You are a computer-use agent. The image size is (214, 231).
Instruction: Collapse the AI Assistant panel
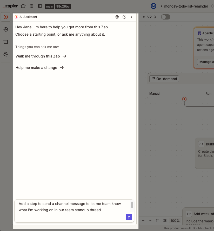(x=131, y=17)
